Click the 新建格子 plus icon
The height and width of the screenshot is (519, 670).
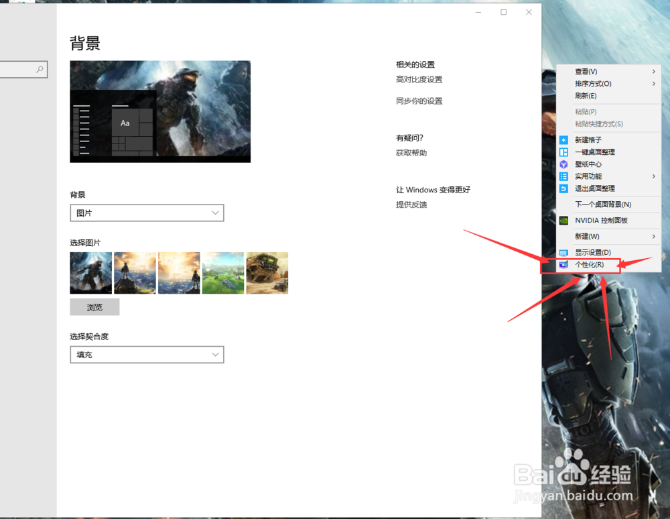563,139
